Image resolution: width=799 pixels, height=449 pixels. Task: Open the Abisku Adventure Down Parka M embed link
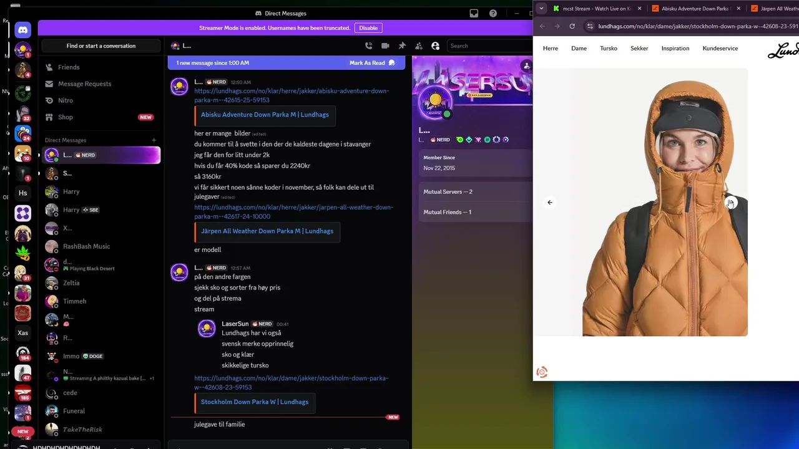(265, 115)
